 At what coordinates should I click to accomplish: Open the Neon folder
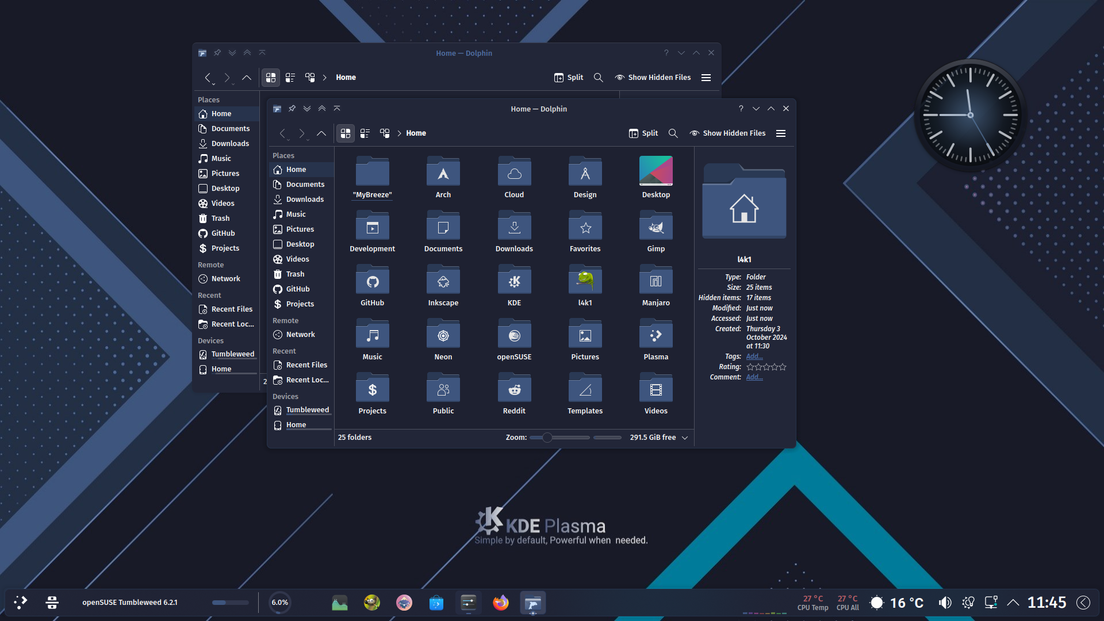pos(443,339)
